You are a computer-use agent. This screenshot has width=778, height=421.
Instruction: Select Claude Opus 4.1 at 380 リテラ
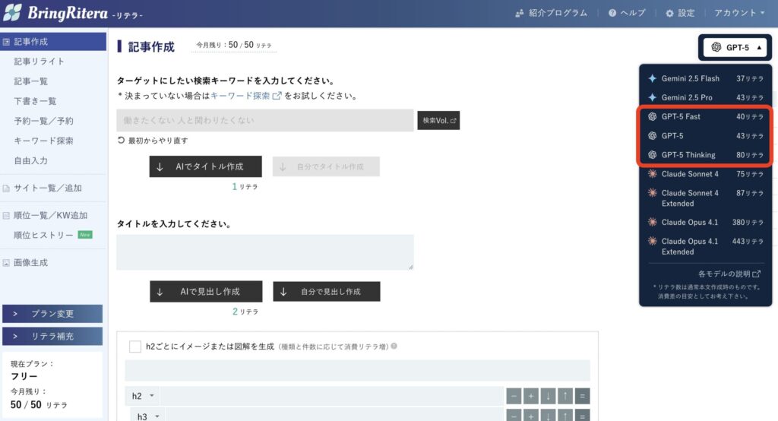coord(705,222)
